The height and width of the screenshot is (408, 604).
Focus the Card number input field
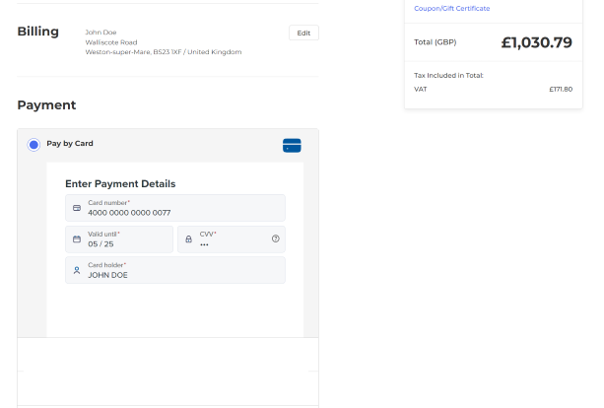point(177,212)
